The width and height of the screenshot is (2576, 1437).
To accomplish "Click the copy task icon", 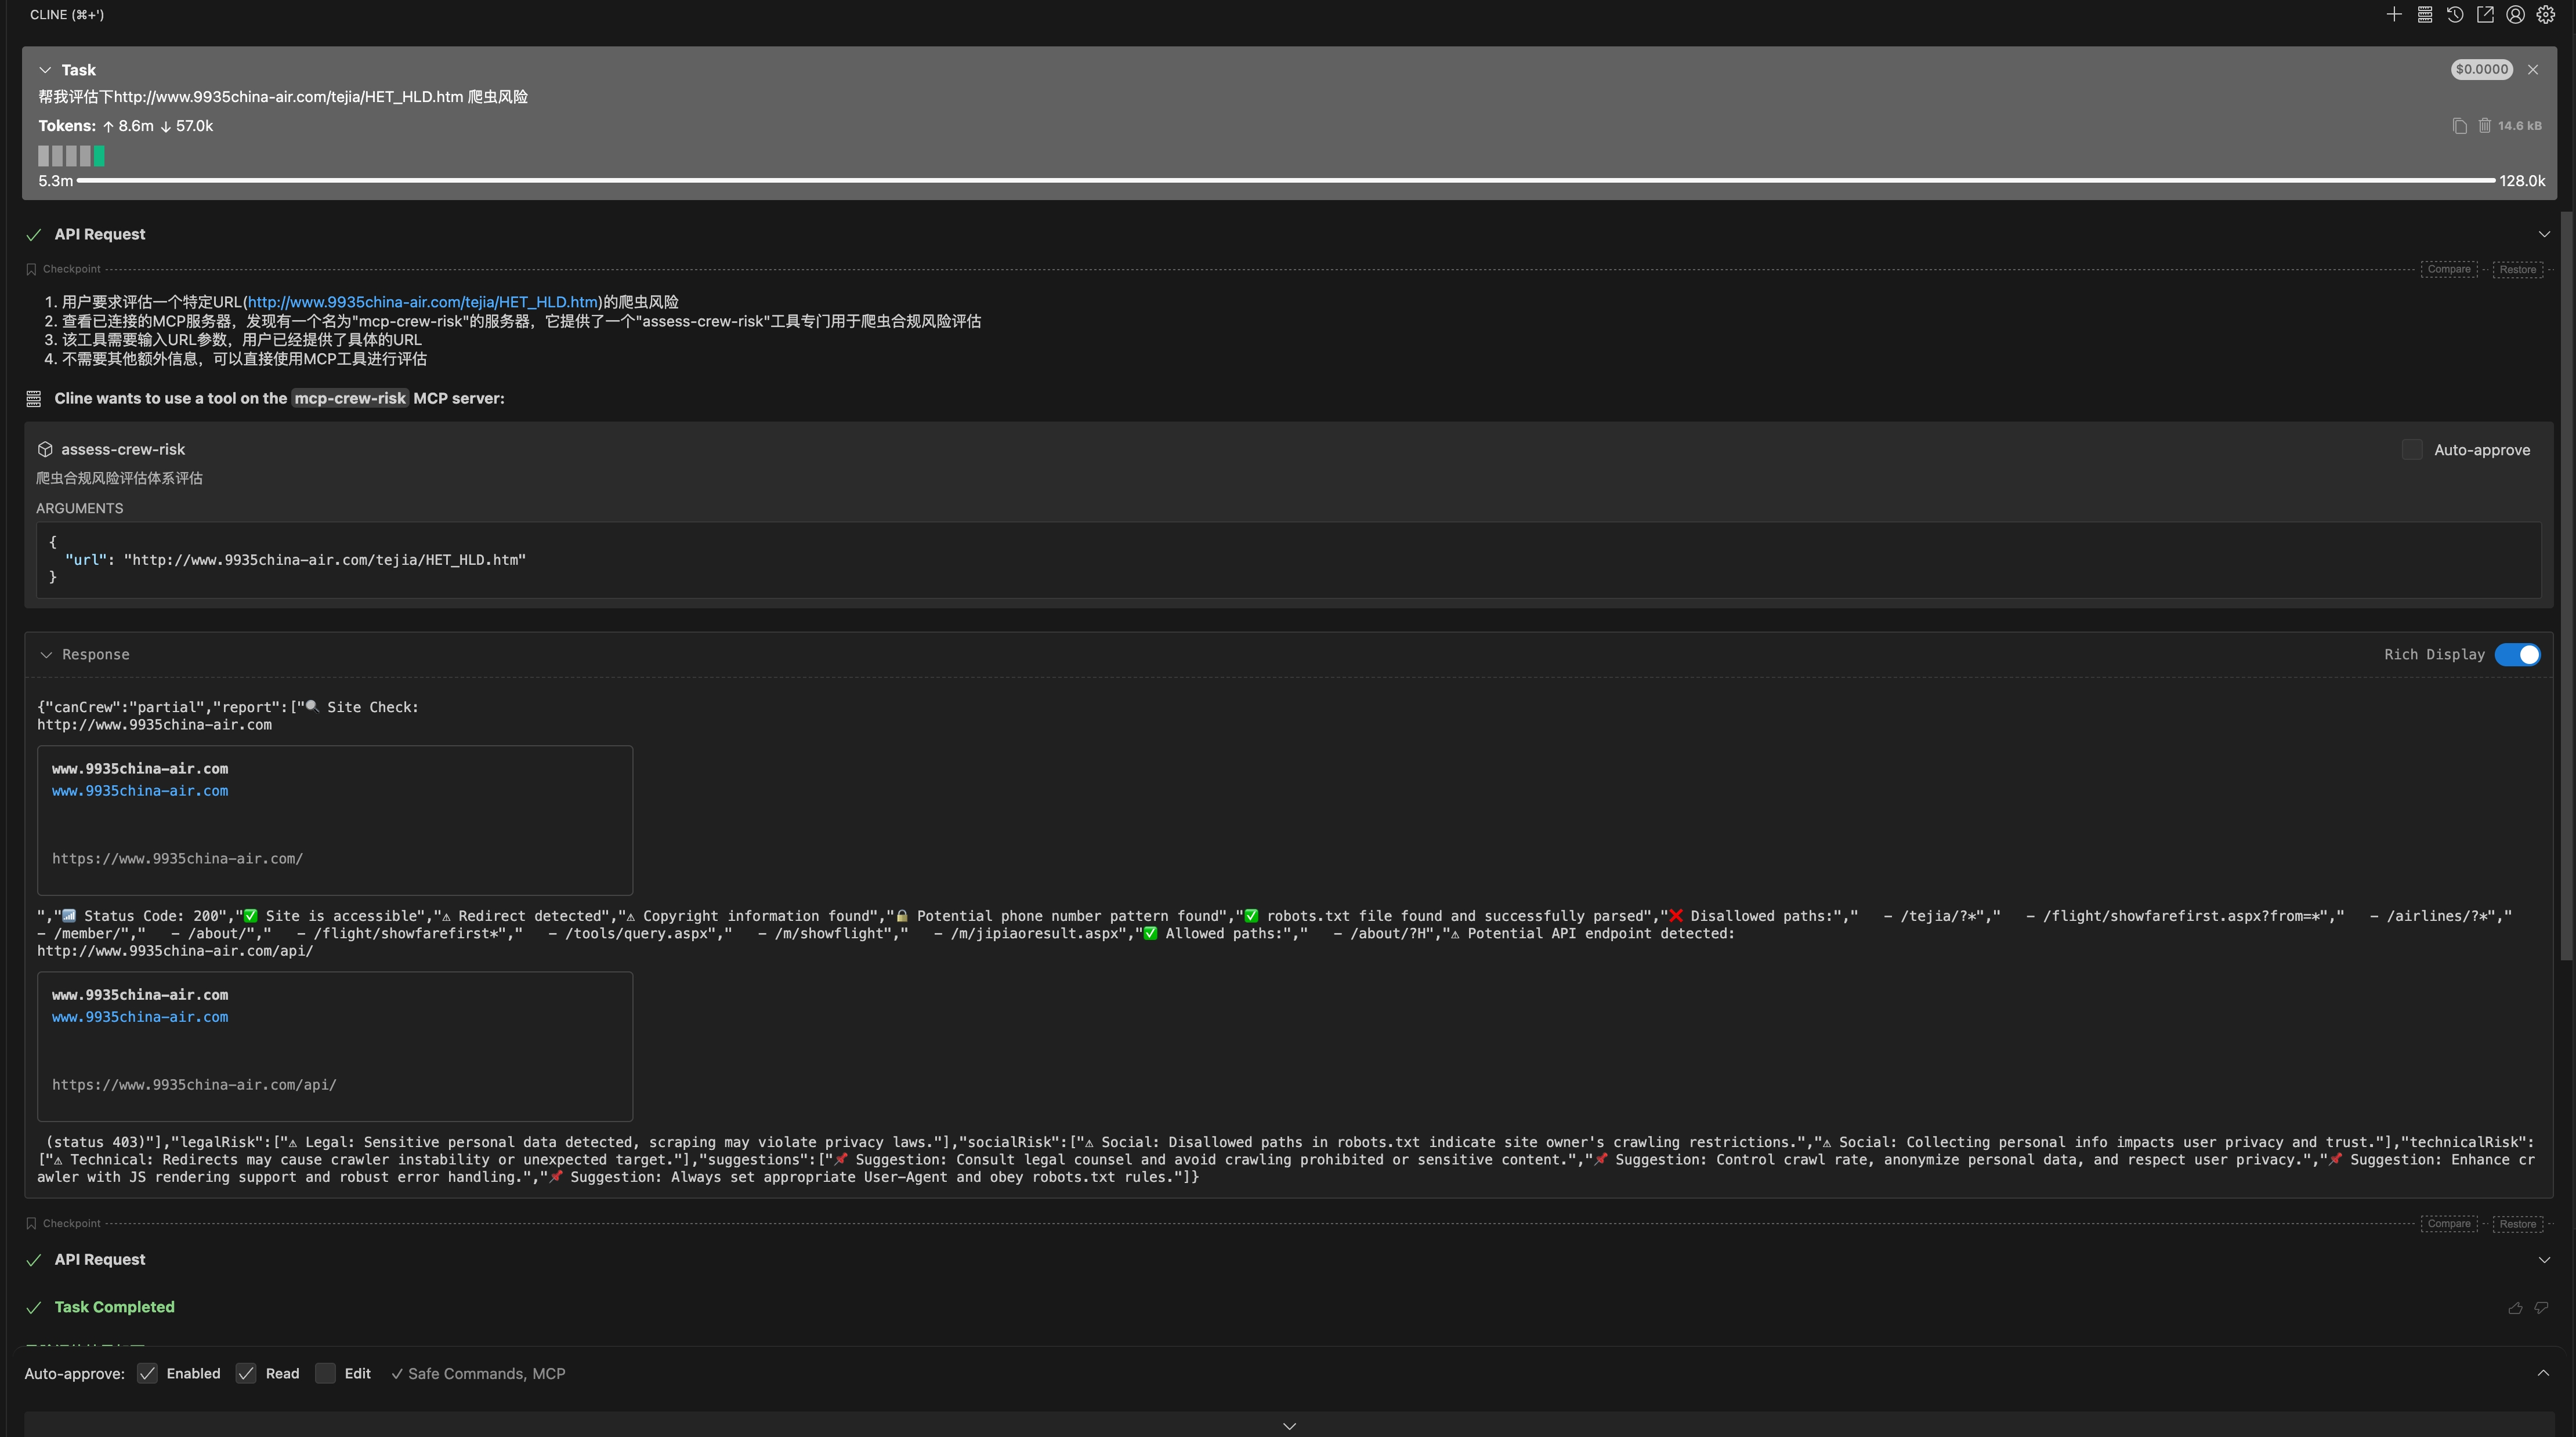I will (2459, 126).
